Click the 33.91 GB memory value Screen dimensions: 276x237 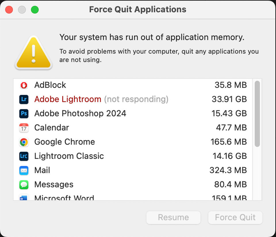click(229, 99)
